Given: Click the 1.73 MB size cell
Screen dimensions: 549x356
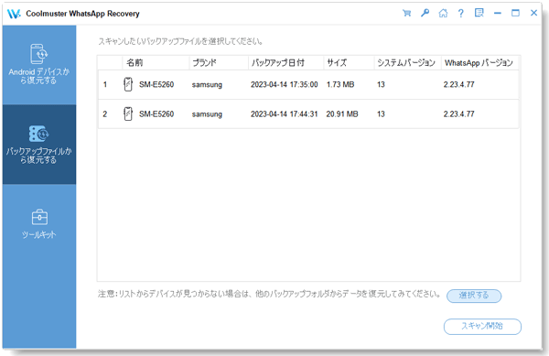Looking at the screenshot, I should tap(340, 84).
